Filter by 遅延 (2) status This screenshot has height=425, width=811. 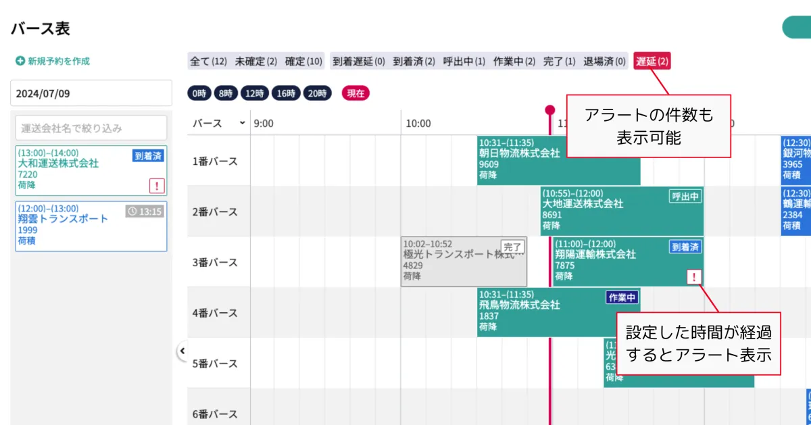652,61
